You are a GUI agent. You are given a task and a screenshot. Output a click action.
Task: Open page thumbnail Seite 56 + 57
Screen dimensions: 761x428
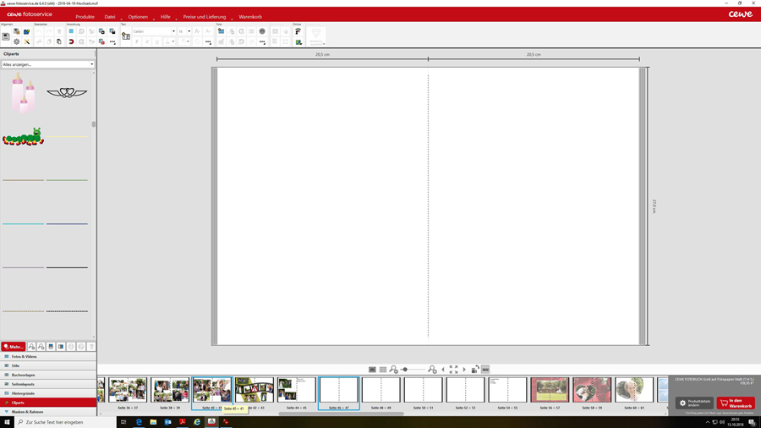click(550, 390)
